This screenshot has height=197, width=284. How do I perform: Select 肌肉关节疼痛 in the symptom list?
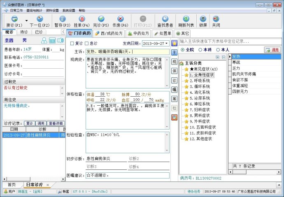pos(256,74)
